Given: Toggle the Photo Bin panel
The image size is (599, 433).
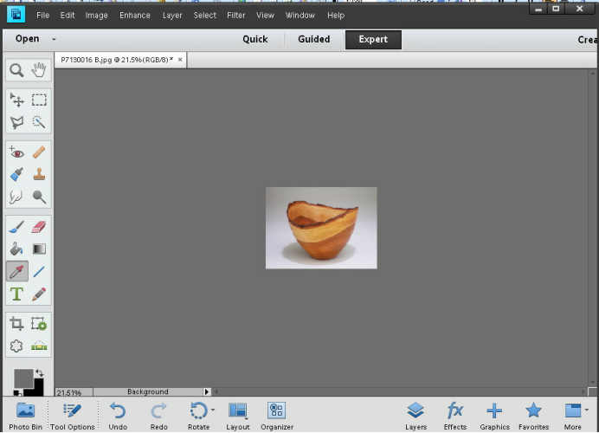Looking at the screenshot, I should [x=25, y=414].
